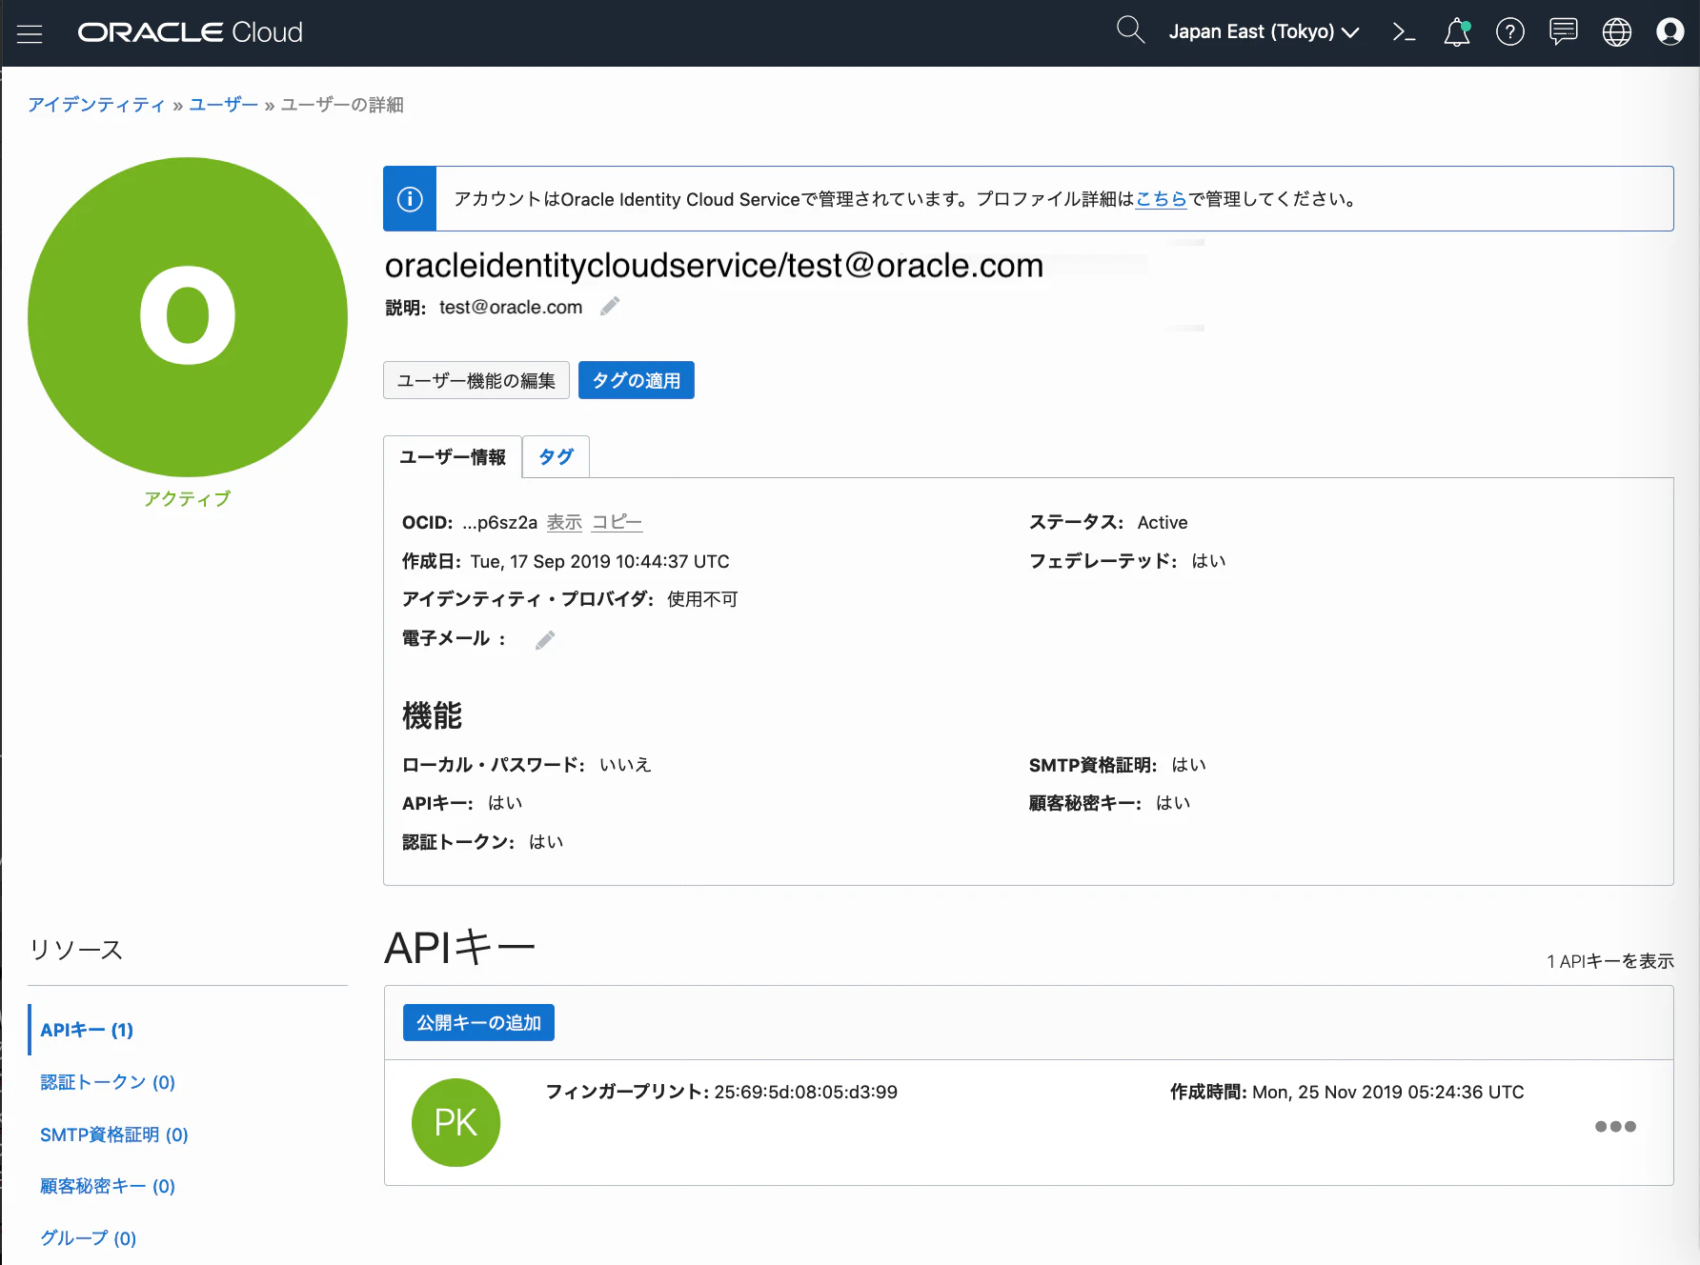Select APIキー (1) in resources

tap(87, 1030)
